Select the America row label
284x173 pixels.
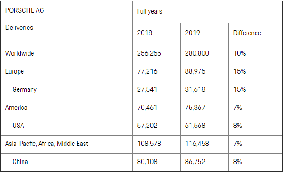coord(16,108)
